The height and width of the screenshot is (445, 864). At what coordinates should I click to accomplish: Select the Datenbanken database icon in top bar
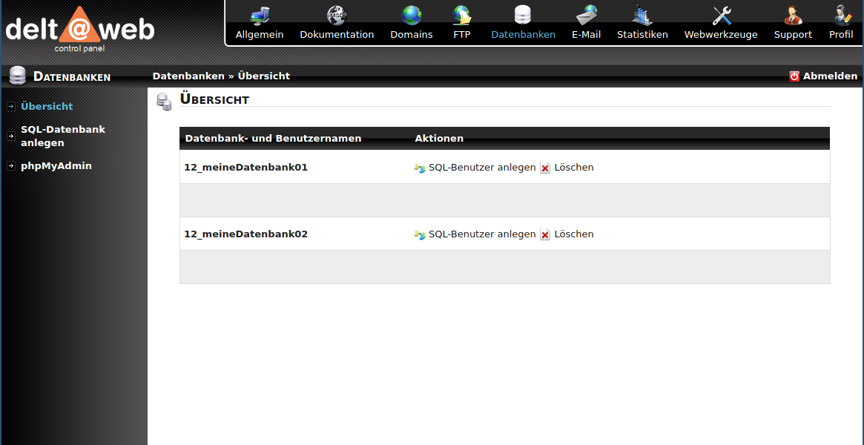coord(523,16)
